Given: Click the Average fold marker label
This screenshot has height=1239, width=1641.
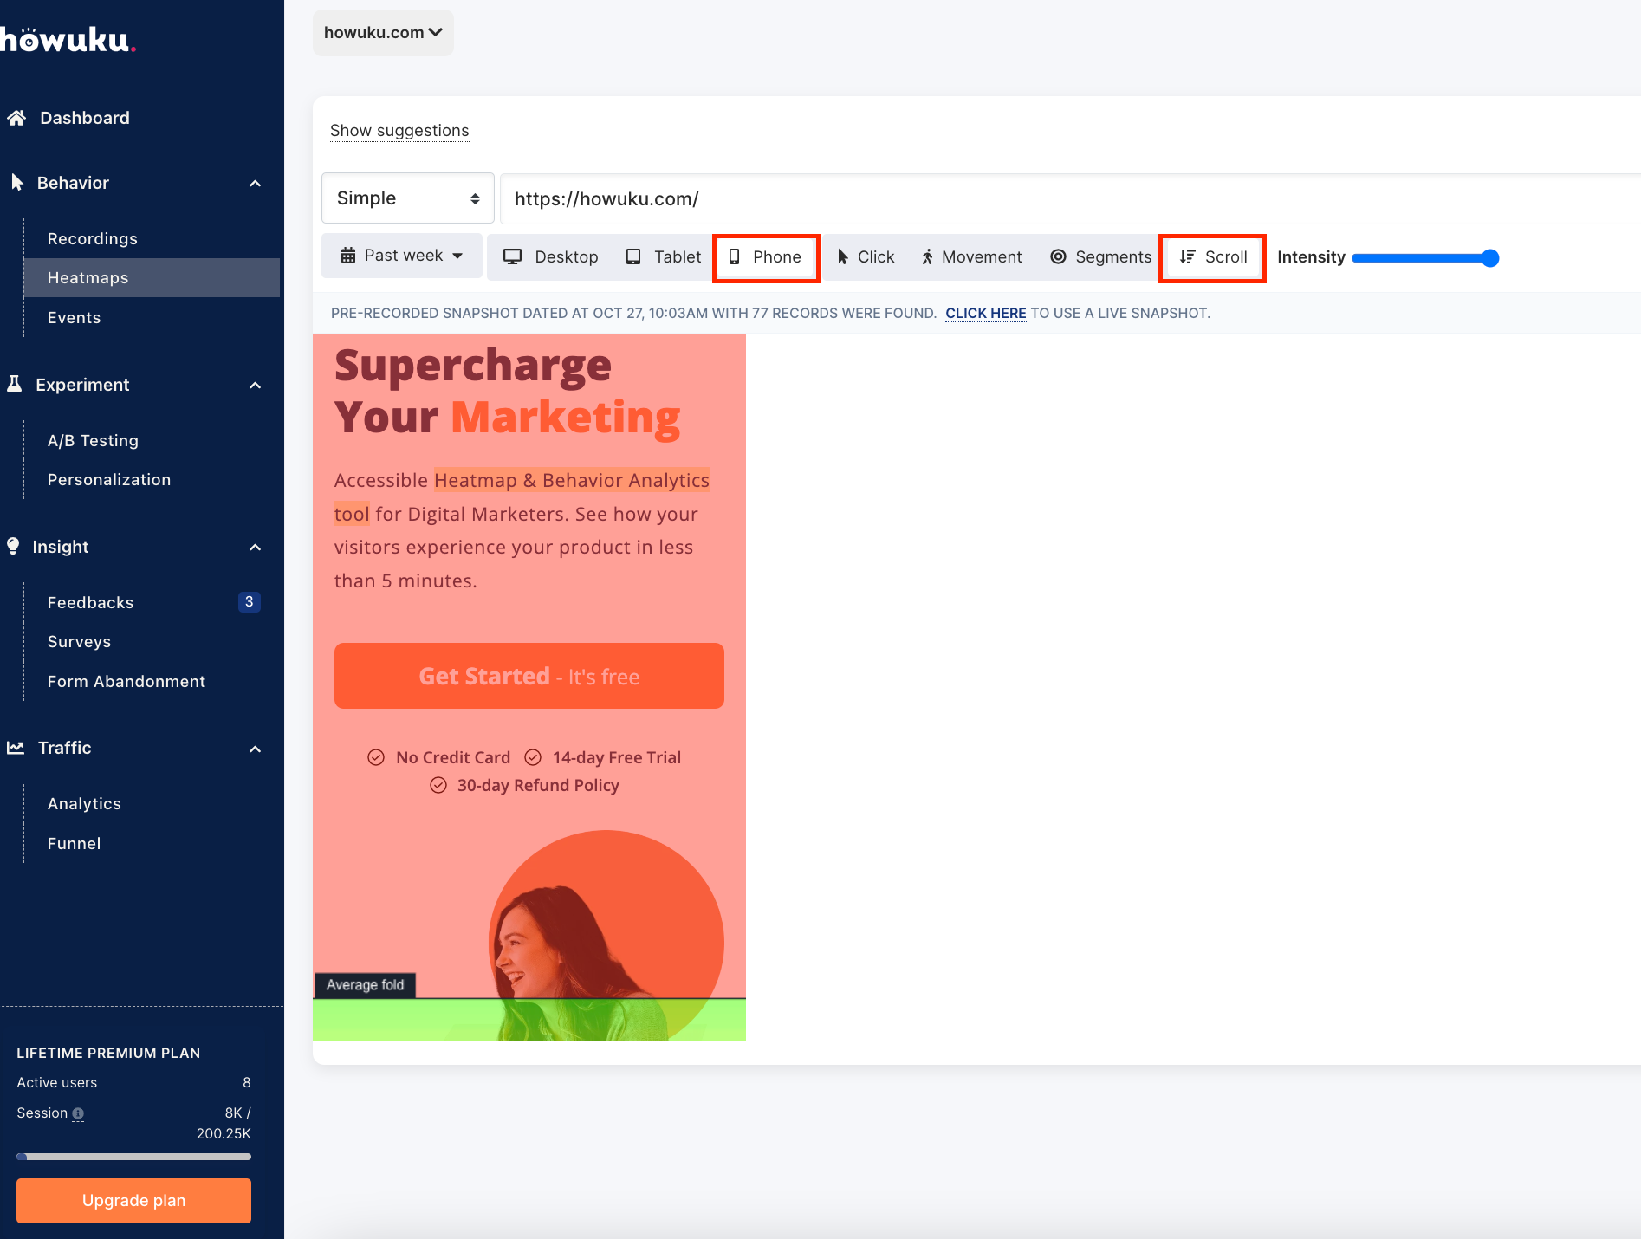Looking at the screenshot, I should point(365,985).
